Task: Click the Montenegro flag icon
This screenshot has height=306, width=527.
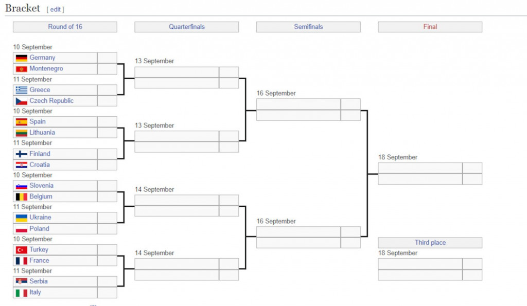Action: click(x=21, y=69)
